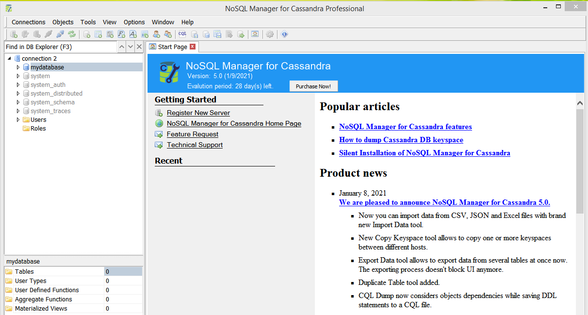
Task: Click the New Function (F) toolbar icon
Action: (x=121, y=34)
